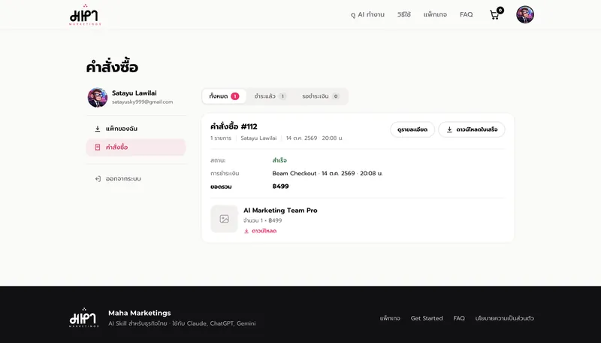This screenshot has height=343, width=601.
Task: Select the ทั้งหมด orders tab
Action: pyautogui.click(x=224, y=96)
